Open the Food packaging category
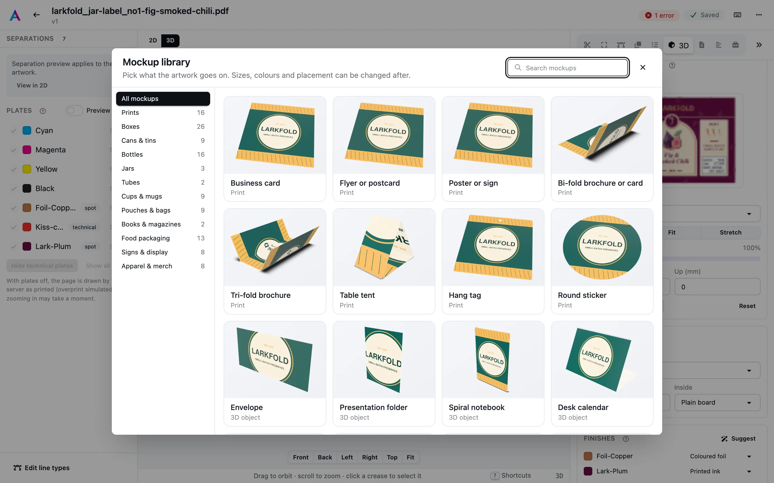 tap(163, 238)
